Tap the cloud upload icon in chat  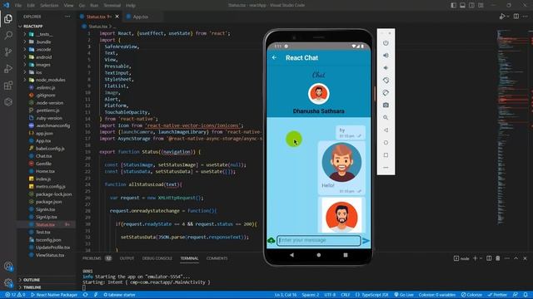pyautogui.click(x=271, y=241)
